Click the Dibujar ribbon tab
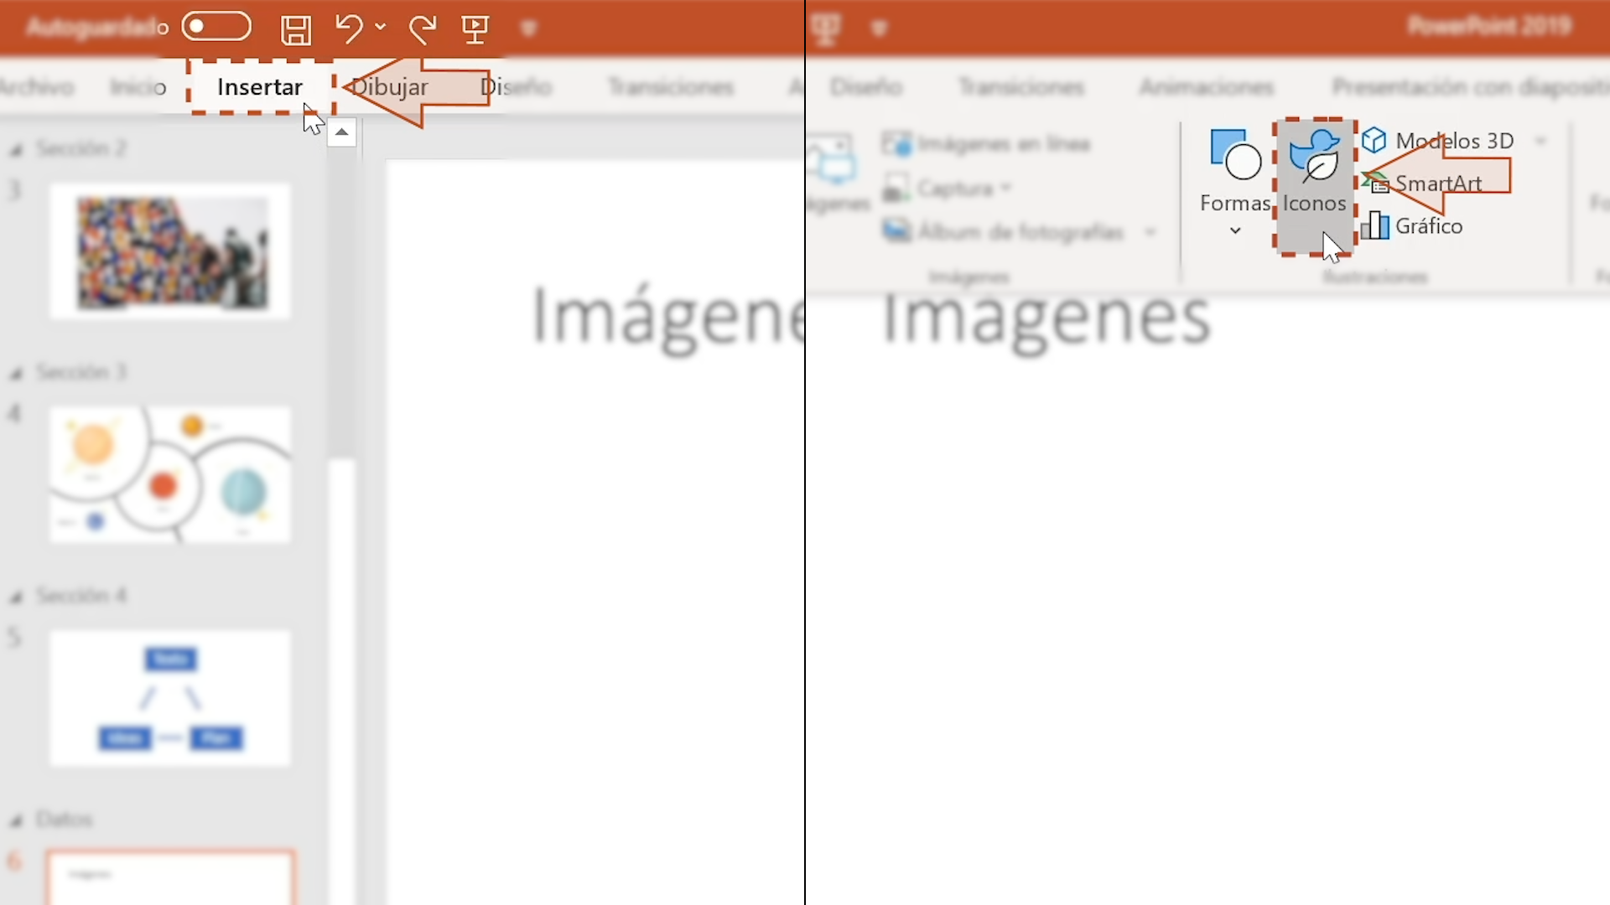 click(x=387, y=86)
